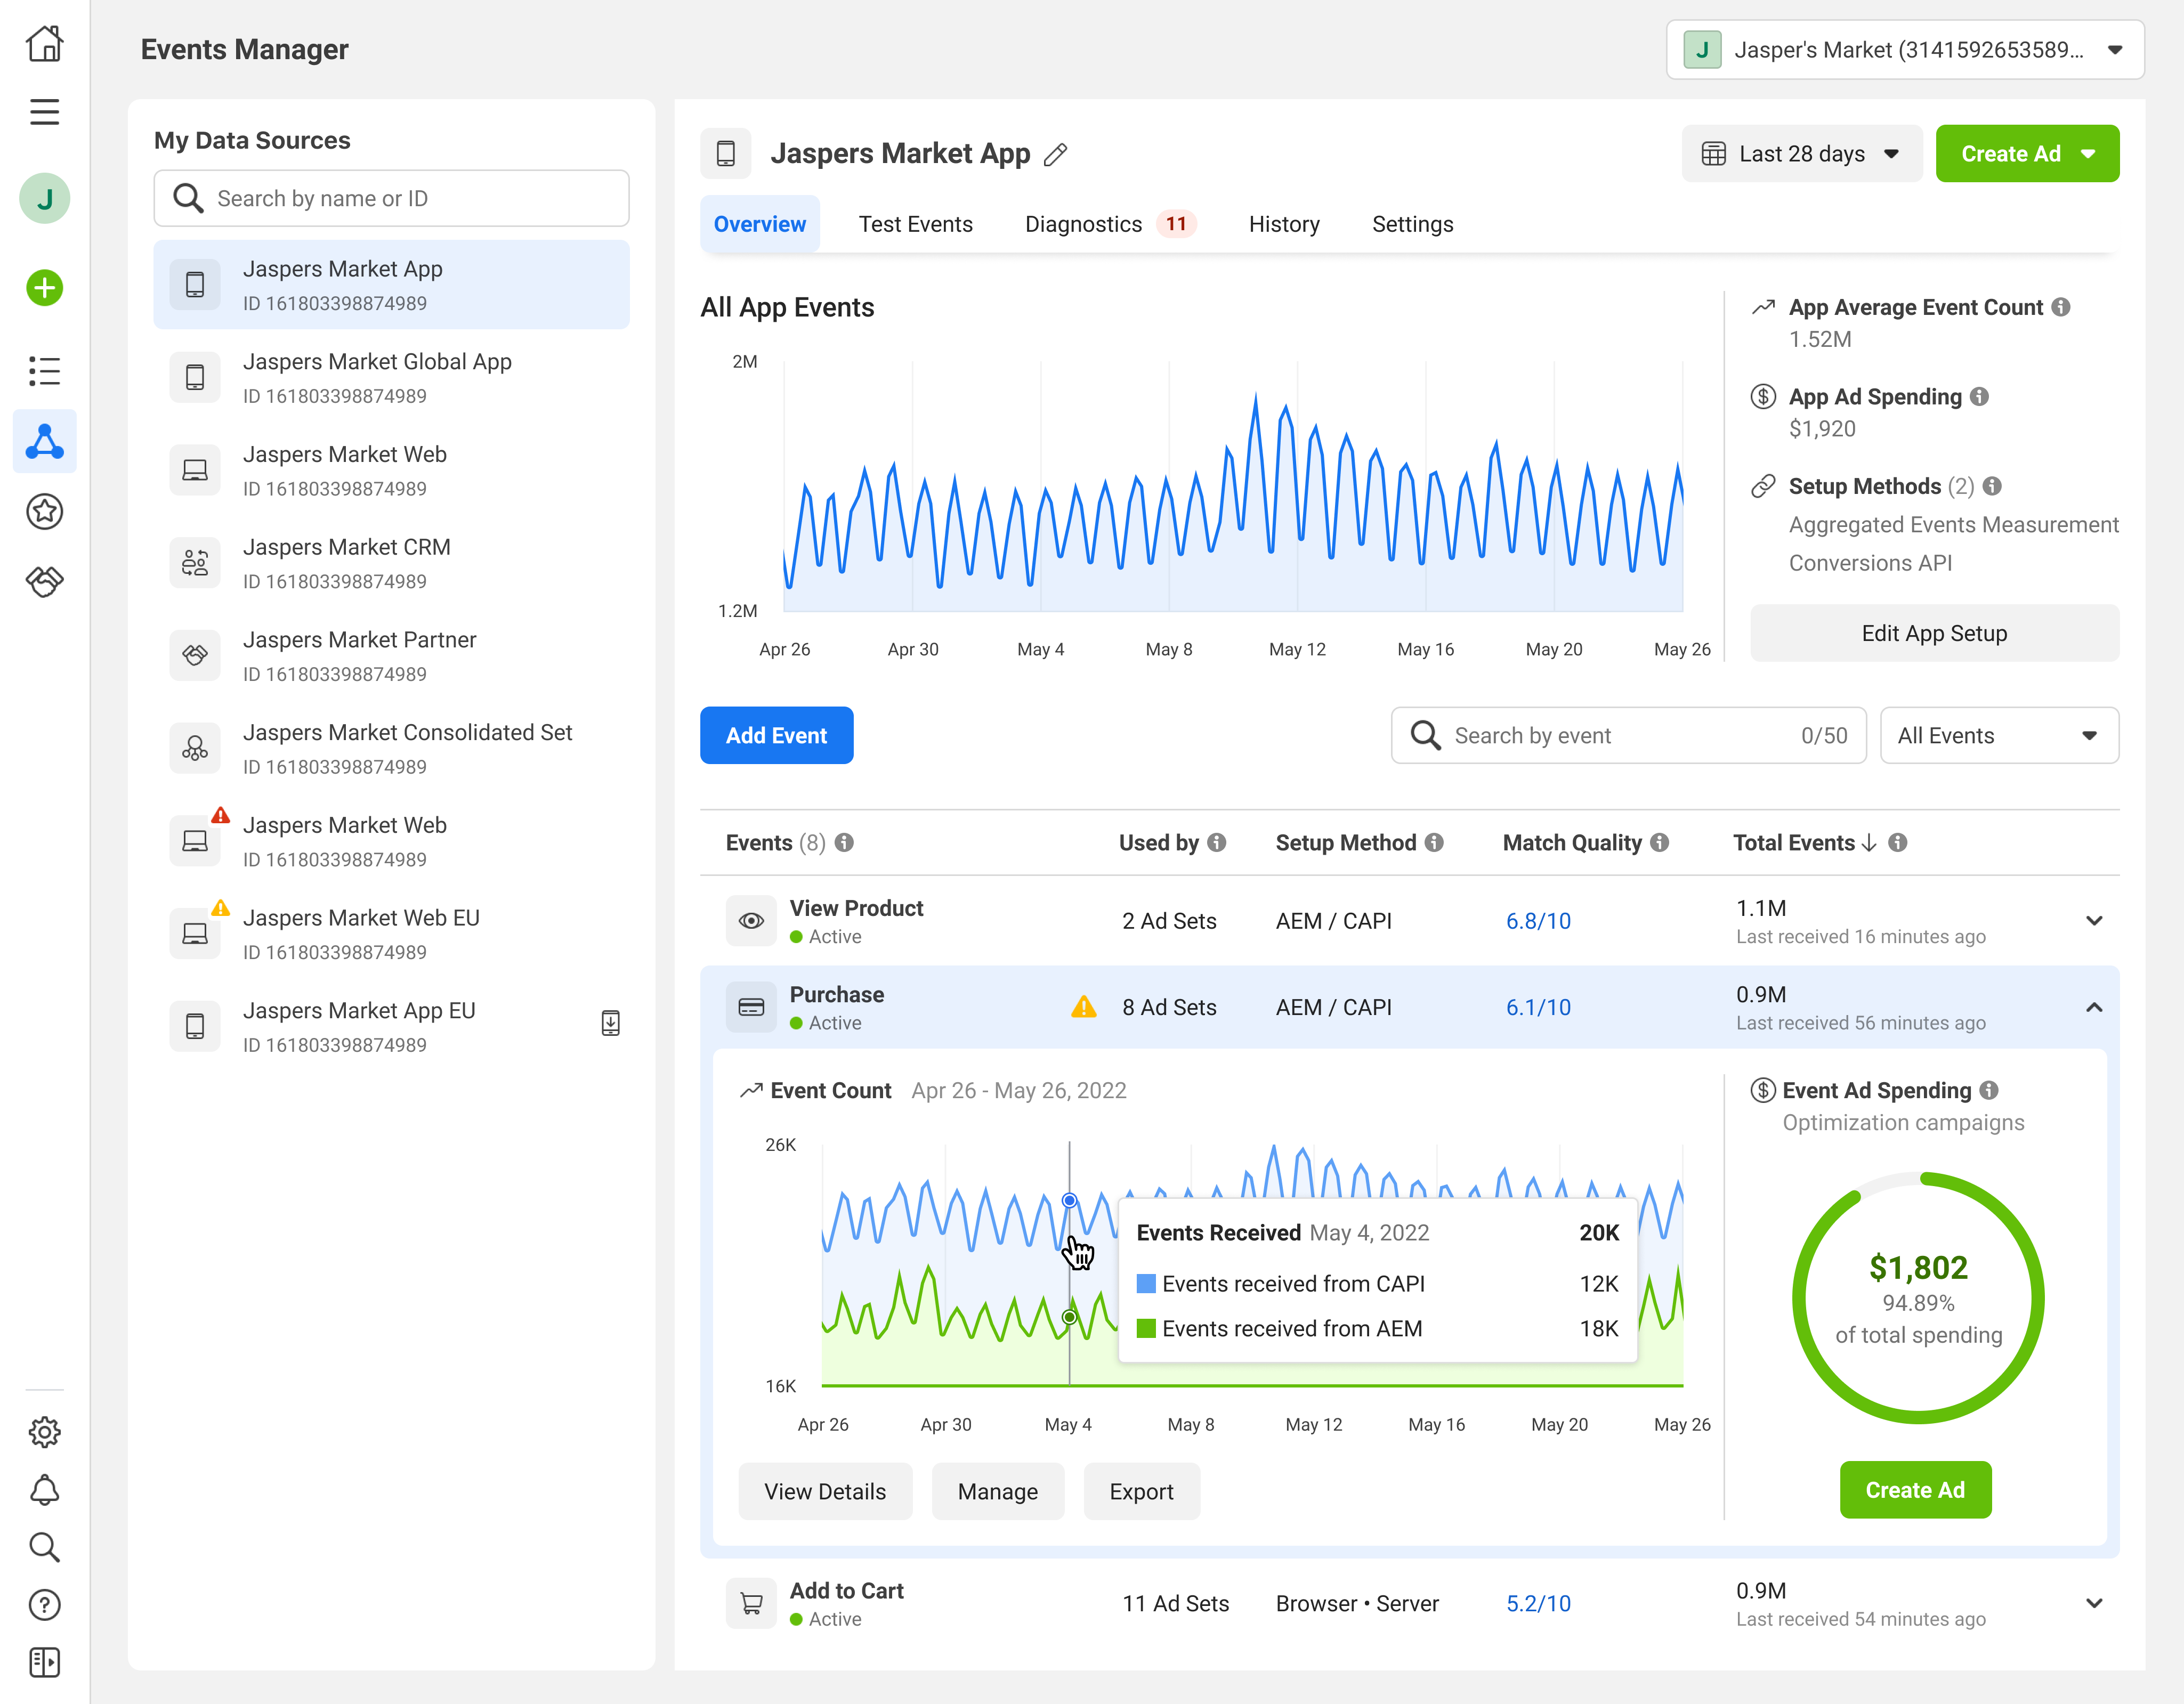Image resolution: width=2184 pixels, height=1704 pixels.
Task: Expand the View Product event row
Action: (2094, 921)
